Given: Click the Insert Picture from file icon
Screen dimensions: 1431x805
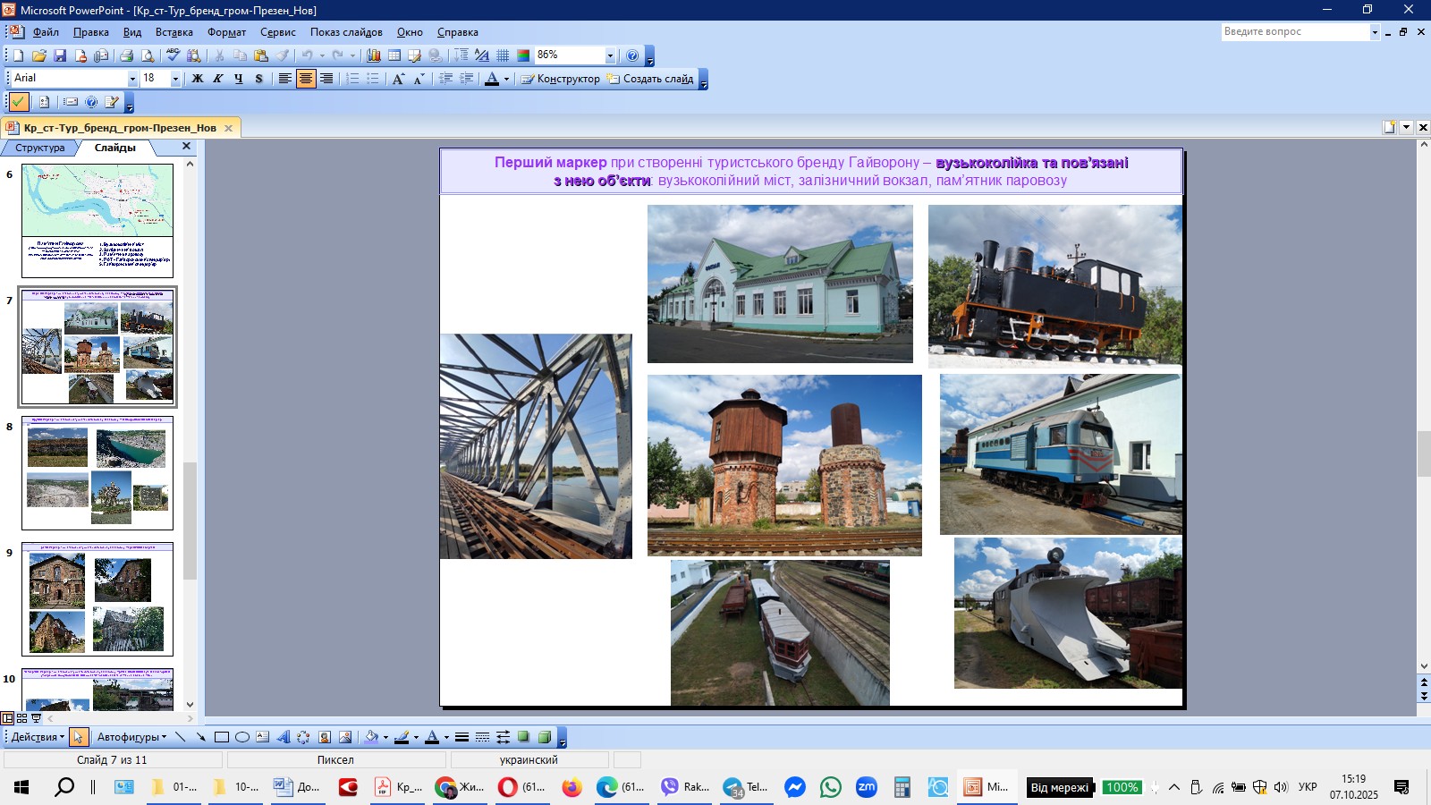Looking at the screenshot, I should point(345,737).
